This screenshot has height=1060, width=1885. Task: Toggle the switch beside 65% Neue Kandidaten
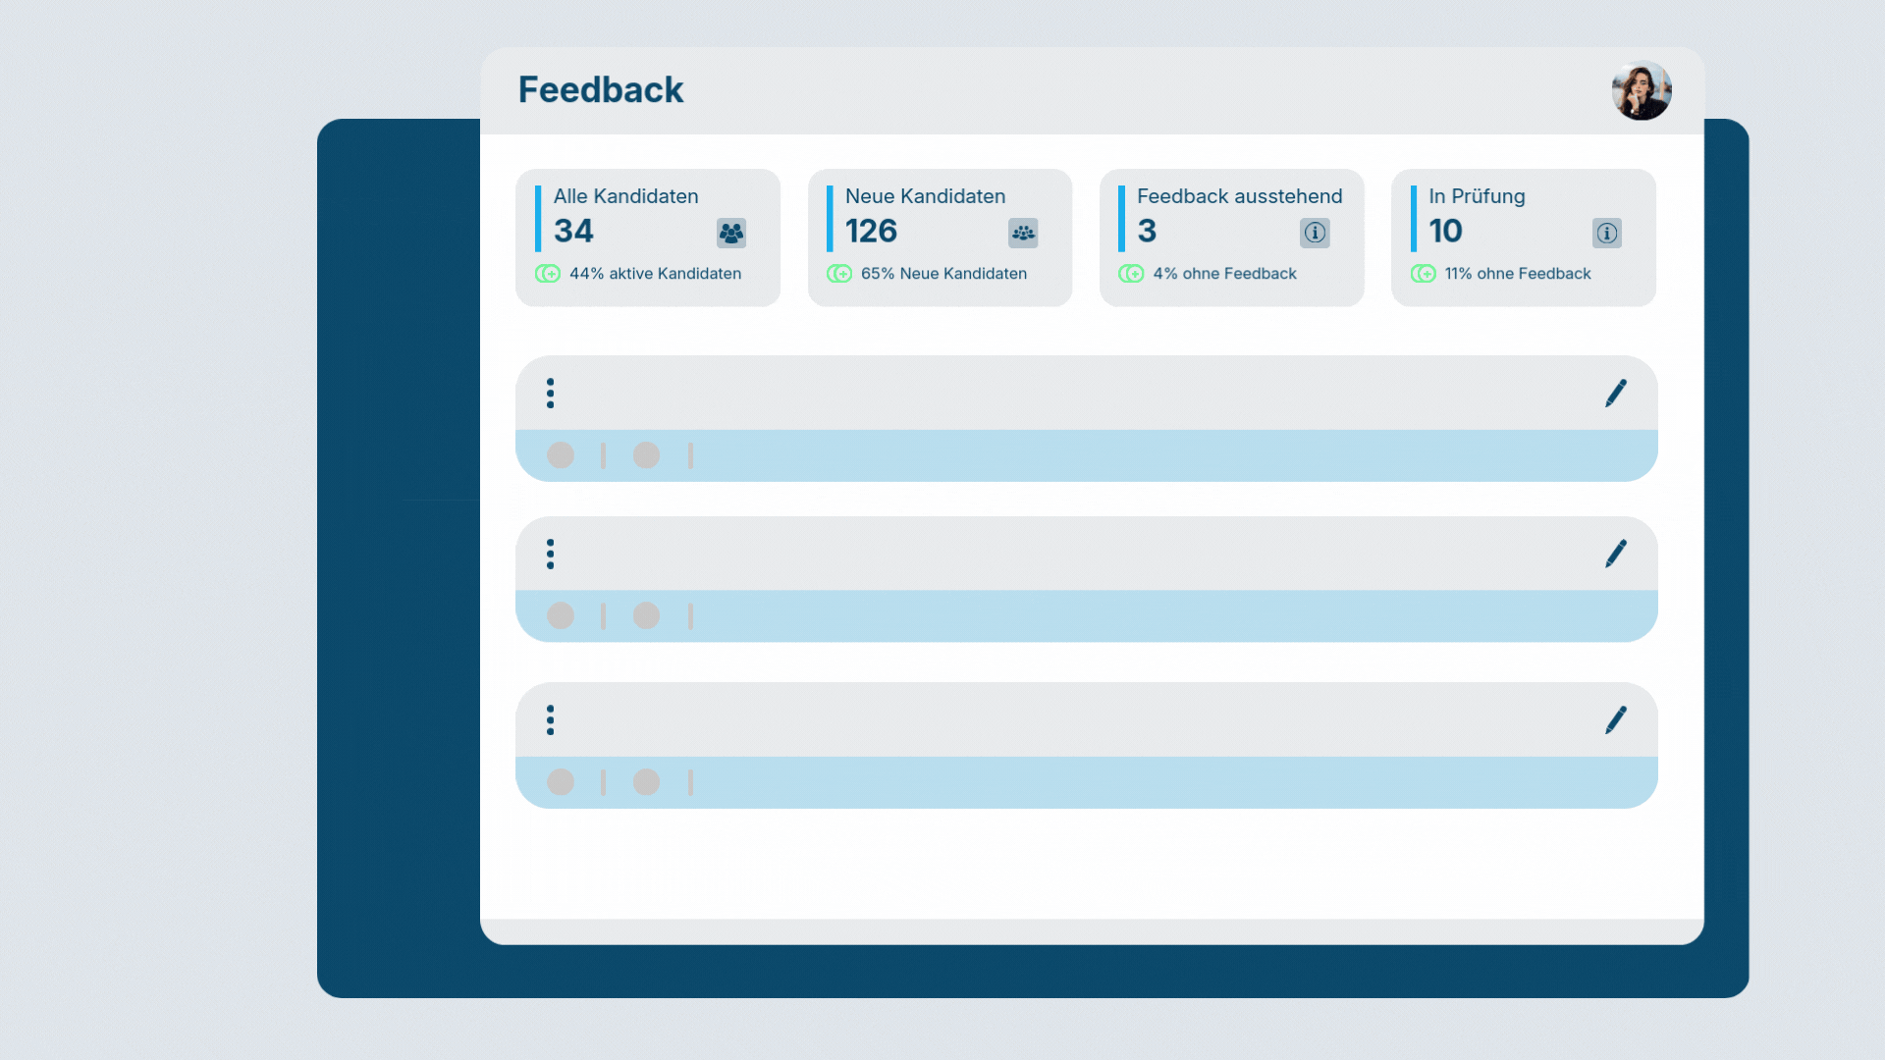(839, 274)
